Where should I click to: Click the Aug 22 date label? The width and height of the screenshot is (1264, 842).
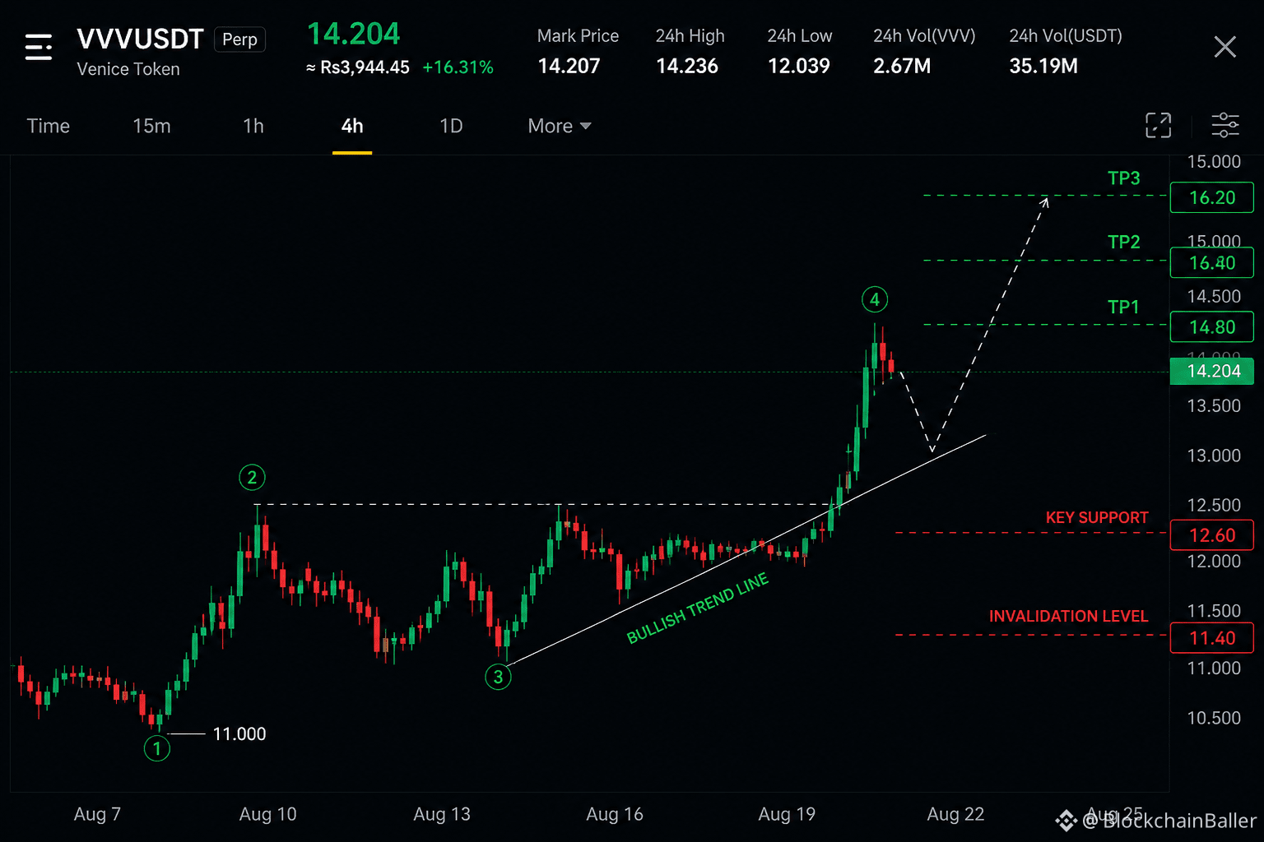(x=955, y=814)
